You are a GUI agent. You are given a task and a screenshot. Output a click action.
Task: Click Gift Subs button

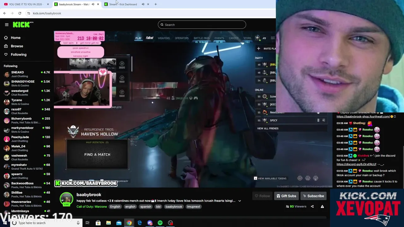[286, 196]
